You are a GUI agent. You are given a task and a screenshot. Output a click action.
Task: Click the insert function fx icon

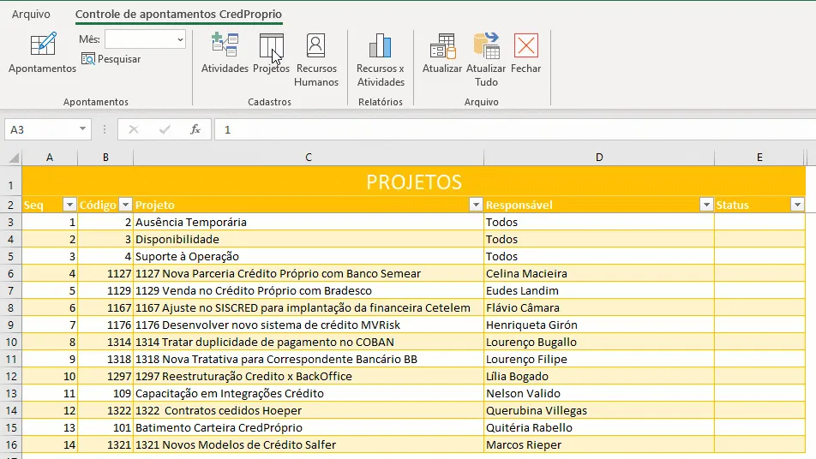click(195, 129)
